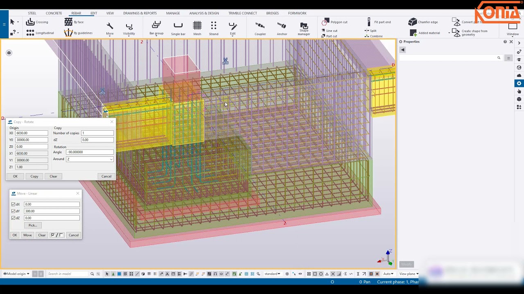
Task: Switch to the ANALYSIS & DESIGN tab
Action: coord(204,13)
